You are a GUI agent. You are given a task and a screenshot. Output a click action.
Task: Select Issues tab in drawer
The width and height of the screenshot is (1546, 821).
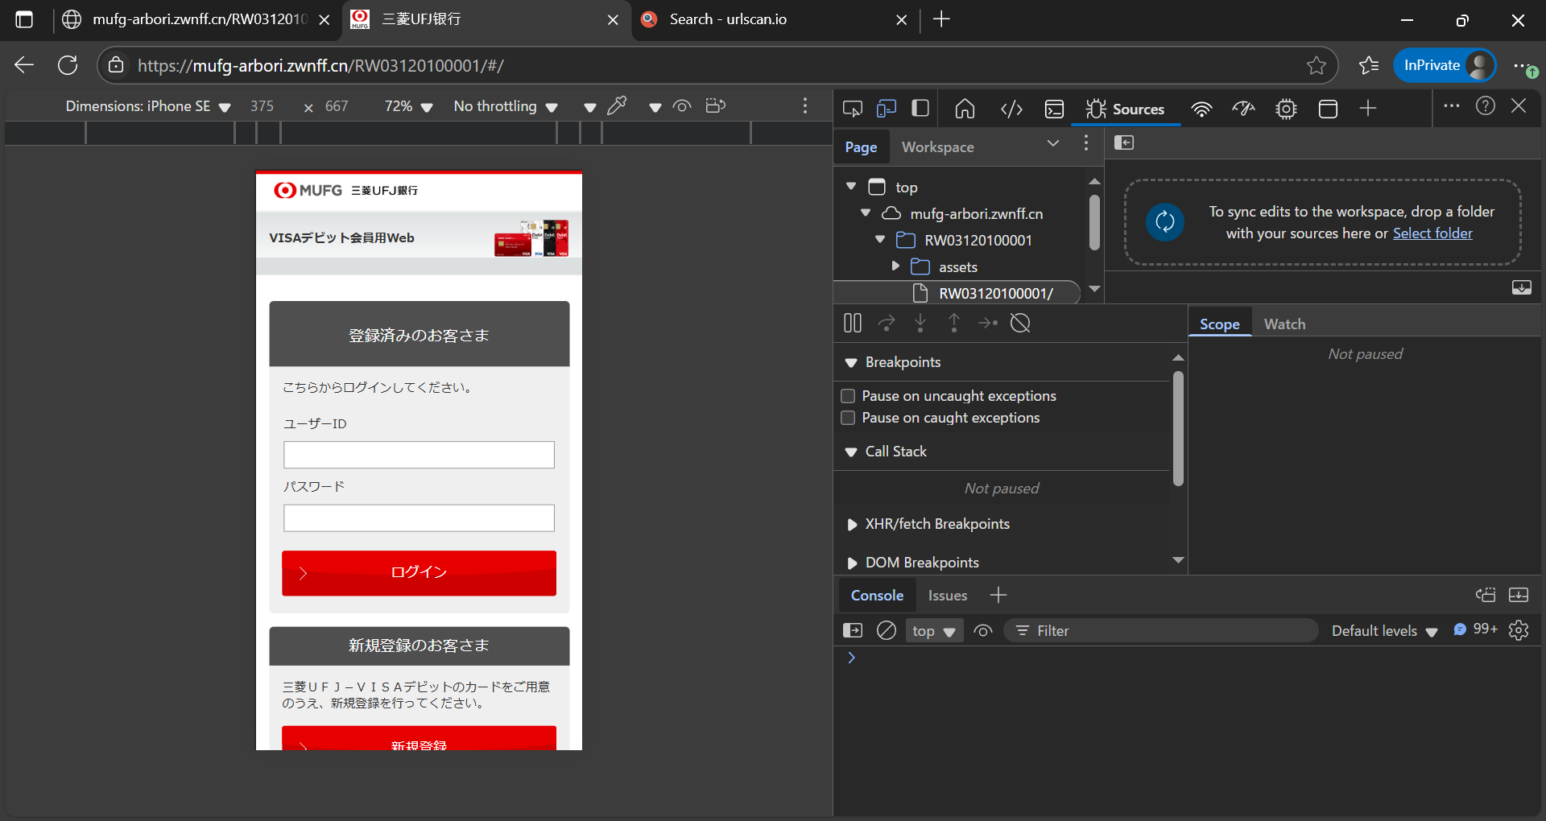pyautogui.click(x=948, y=596)
